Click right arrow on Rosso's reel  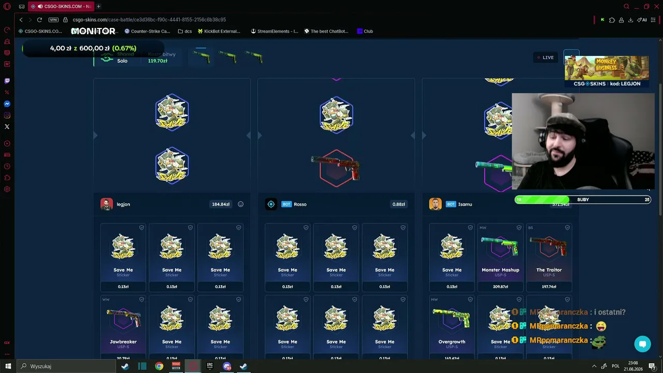[413, 135]
